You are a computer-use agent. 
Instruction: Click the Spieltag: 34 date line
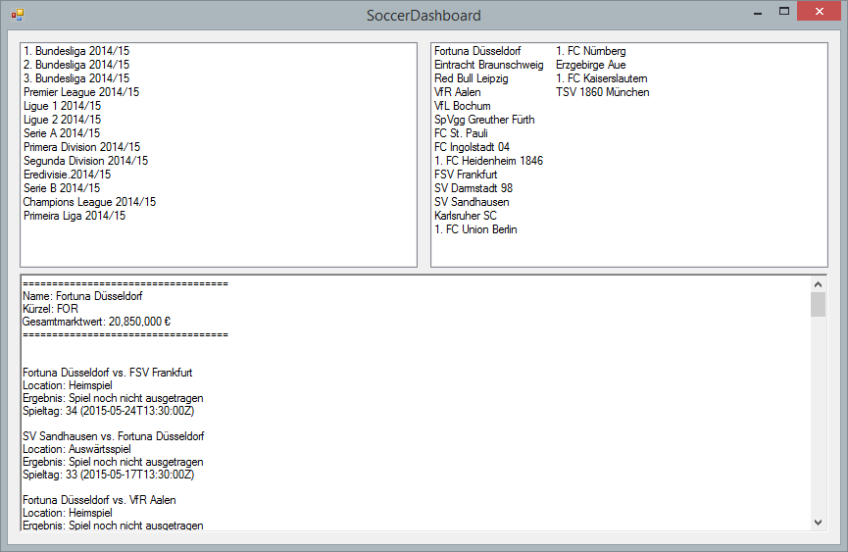(x=108, y=411)
